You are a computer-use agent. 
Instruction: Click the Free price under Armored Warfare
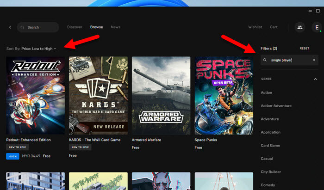136,147
